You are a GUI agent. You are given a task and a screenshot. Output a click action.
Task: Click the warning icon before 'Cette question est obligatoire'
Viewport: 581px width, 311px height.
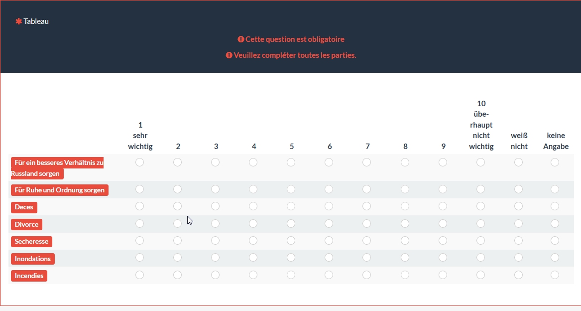(241, 39)
